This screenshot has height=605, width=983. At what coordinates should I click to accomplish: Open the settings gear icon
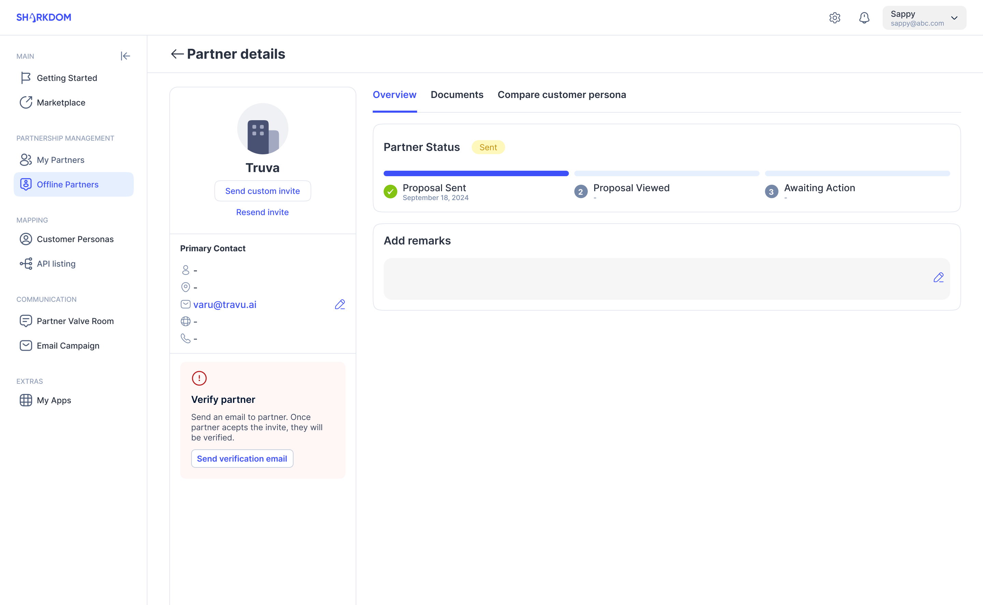click(x=834, y=18)
